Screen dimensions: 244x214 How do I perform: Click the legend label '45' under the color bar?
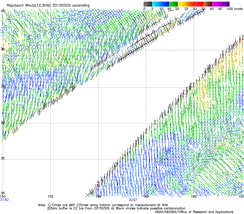pyautogui.click(x=220, y=9)
